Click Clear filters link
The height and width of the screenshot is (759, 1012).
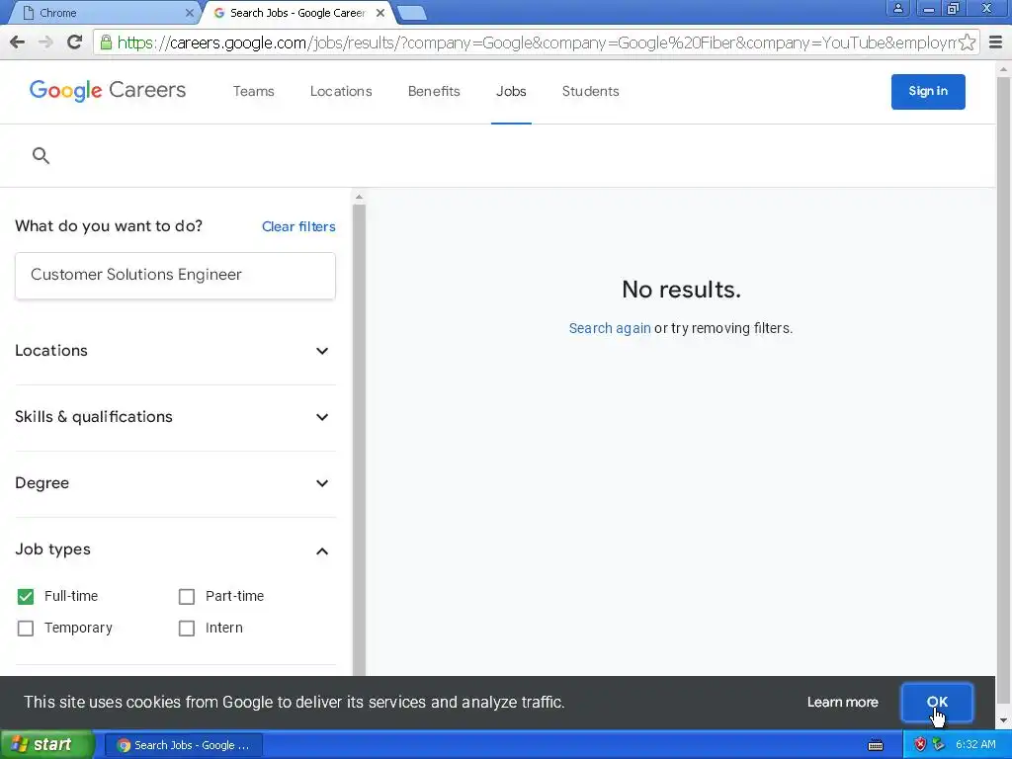[298, 226]
